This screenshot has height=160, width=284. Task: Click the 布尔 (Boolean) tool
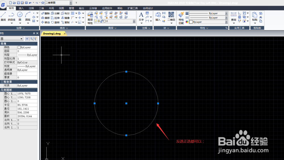65,13
